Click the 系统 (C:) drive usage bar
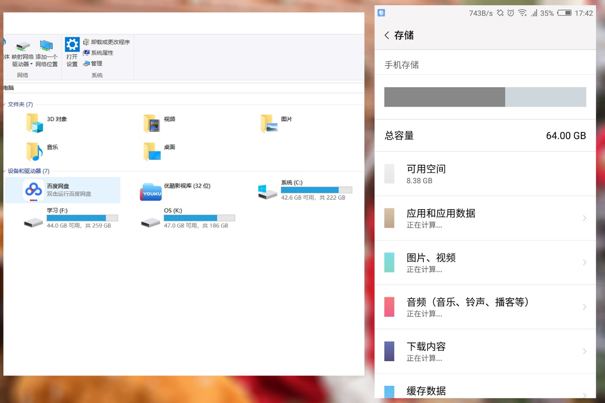605x403 pixels. (317, 190)
